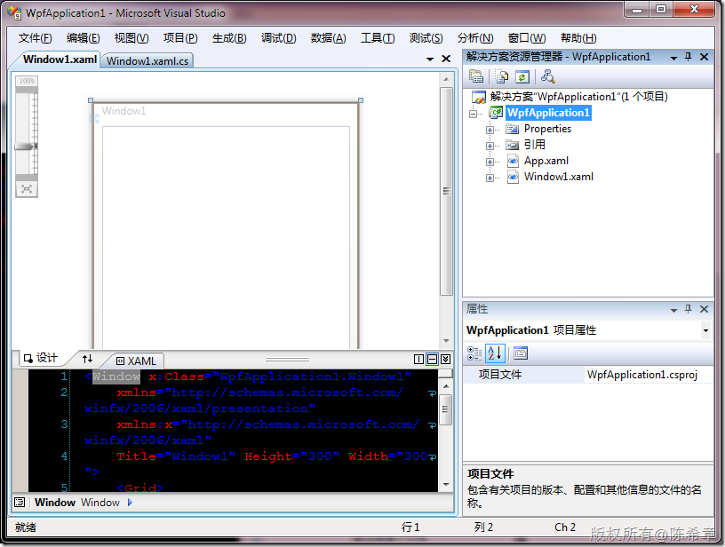725x547 pixels.
Task: Click the solution icon next to 解决方案"WpfApplication1"
Action: point(478,97)
